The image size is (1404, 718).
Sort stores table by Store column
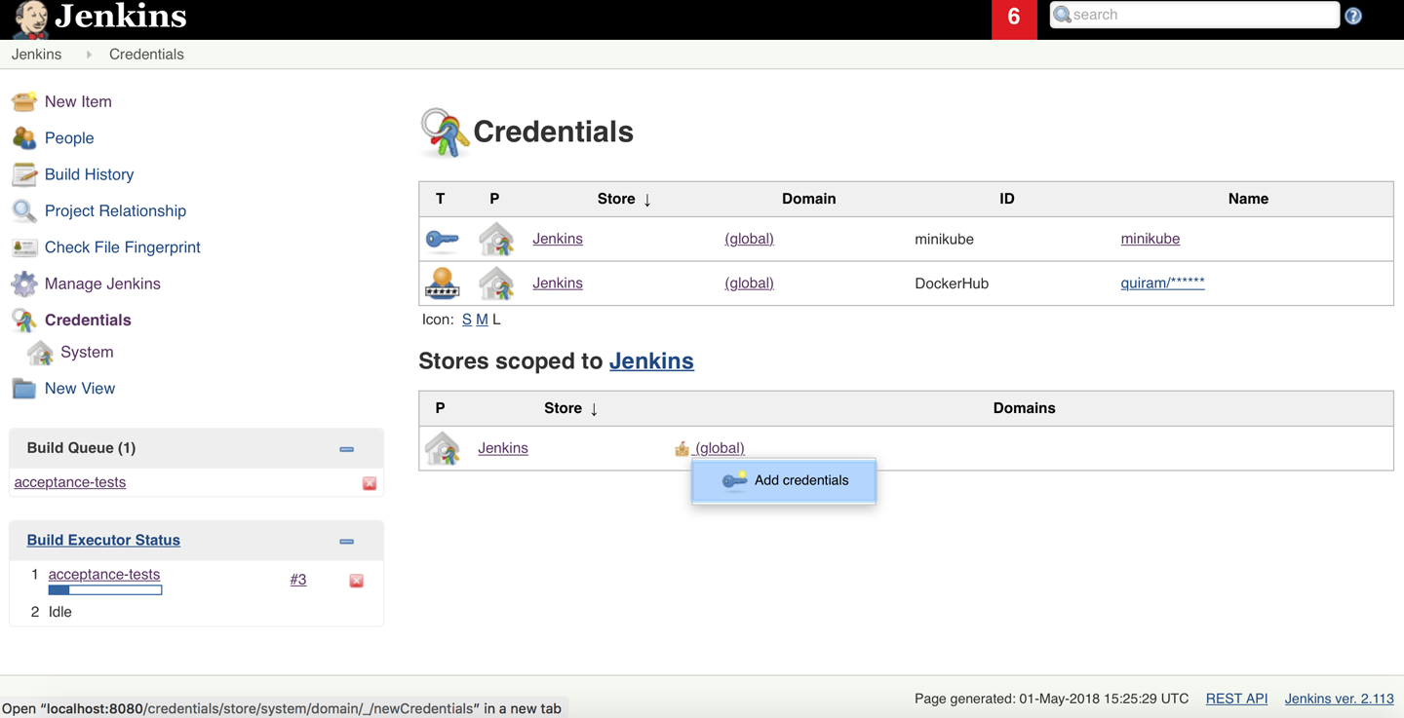[x=571, y=408]
